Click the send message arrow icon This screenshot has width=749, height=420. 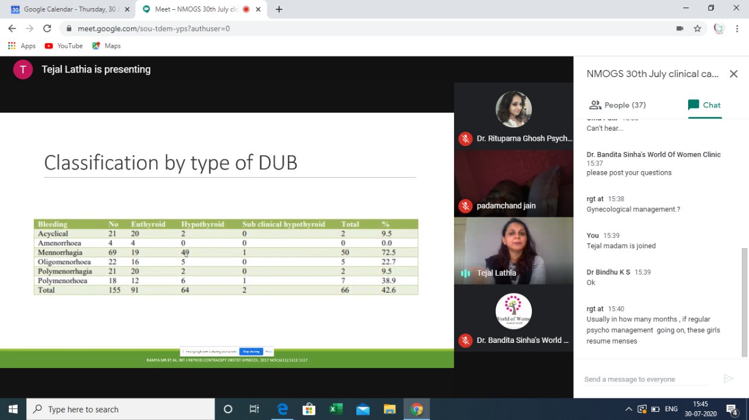point(729,379)
